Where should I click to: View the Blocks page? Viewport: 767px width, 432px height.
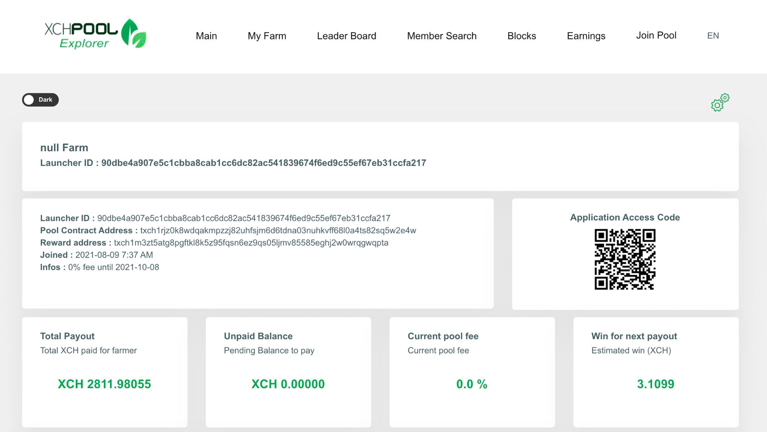522,36
